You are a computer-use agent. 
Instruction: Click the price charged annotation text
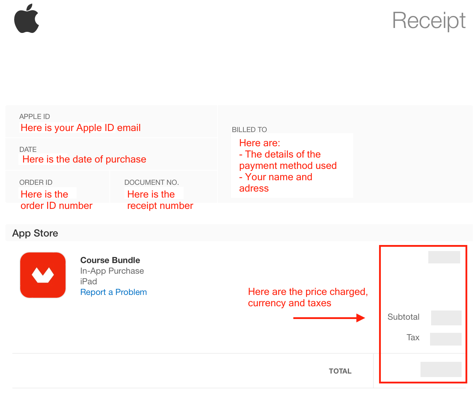pyautogui.click(x=308, y=297)
